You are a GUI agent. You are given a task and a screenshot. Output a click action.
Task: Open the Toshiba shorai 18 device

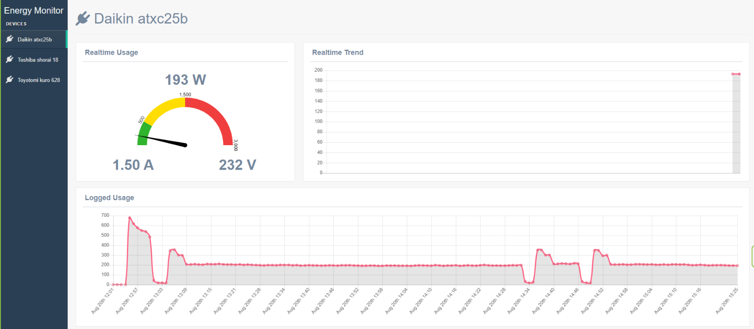(34, 60)
